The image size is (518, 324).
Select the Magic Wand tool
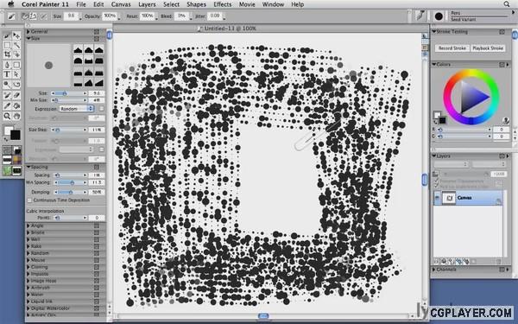16,45
